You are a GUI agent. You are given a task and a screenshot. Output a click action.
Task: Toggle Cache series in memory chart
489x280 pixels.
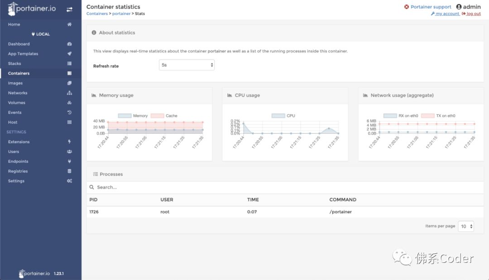click(x=157, y=116)
